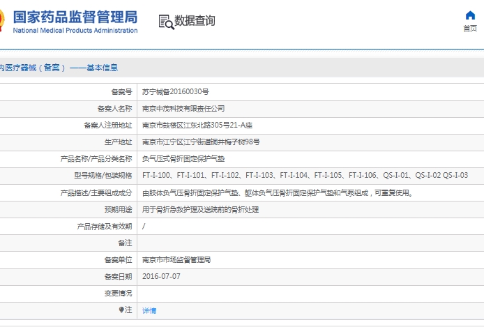Select the 备案号 value 苏宁械备20160030号
The height and width of the screenshot is (327, 484).
pyautogui.click(x=175, y=91)
